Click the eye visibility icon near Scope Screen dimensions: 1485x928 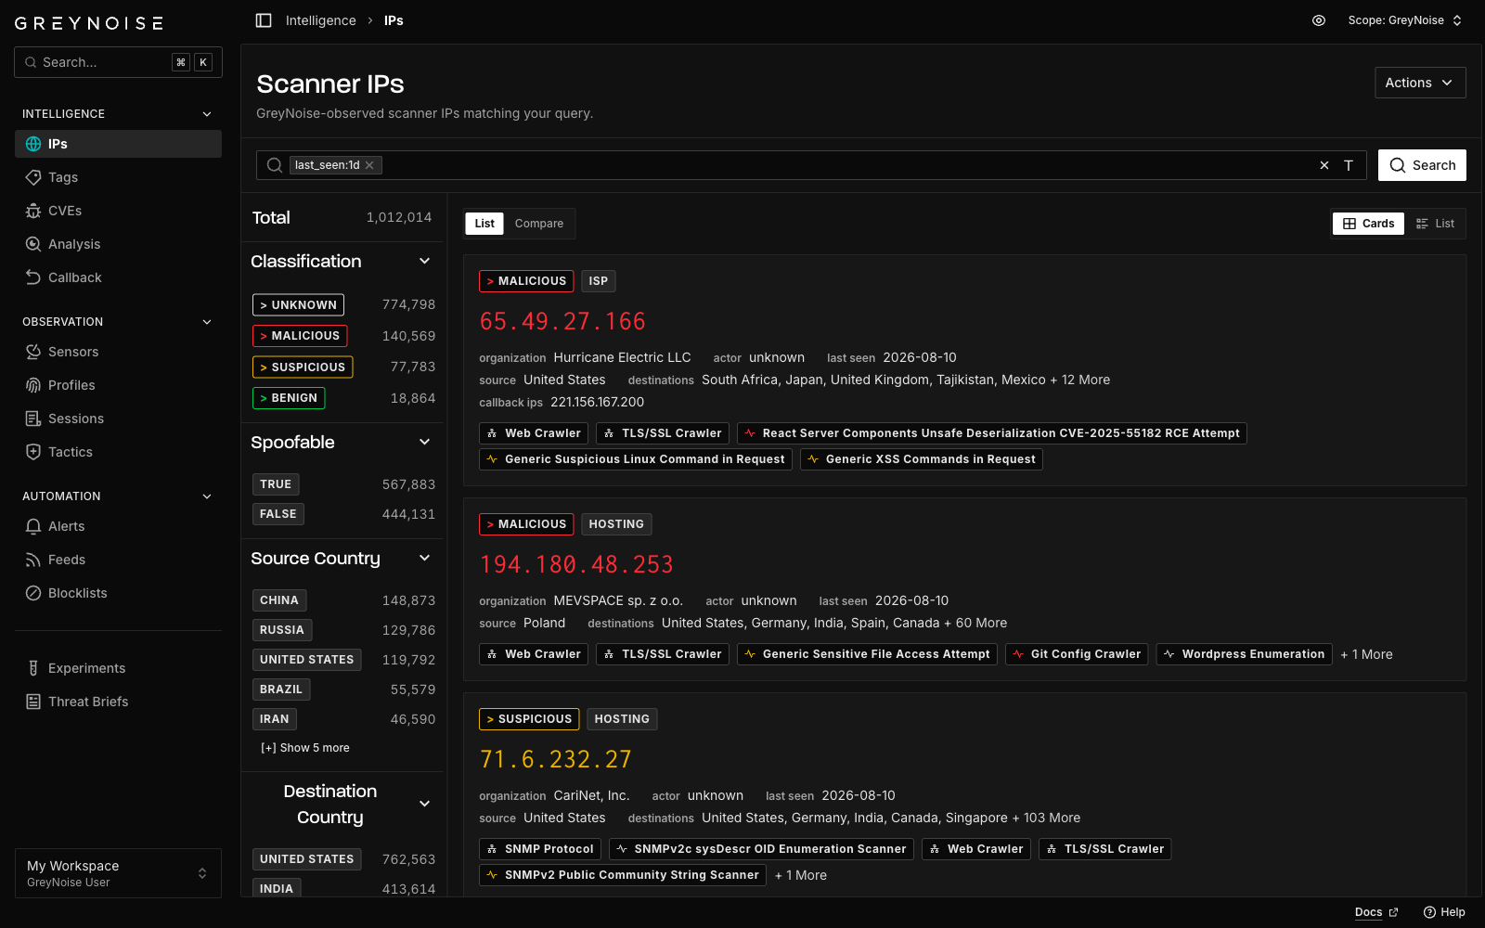click(1319, 20)
